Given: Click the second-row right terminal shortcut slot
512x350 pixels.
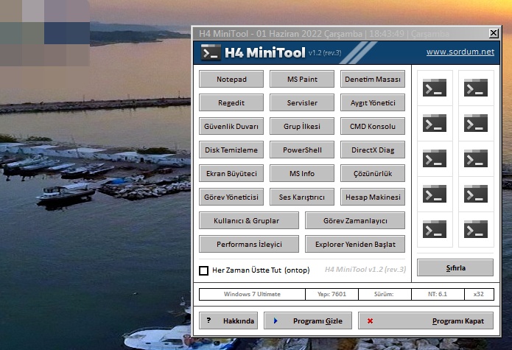Looking at the screenshot, I should (476, 123).
